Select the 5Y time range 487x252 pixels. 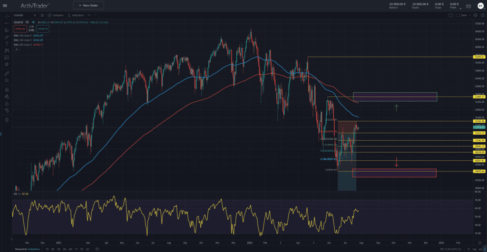[x=82, y=249]
